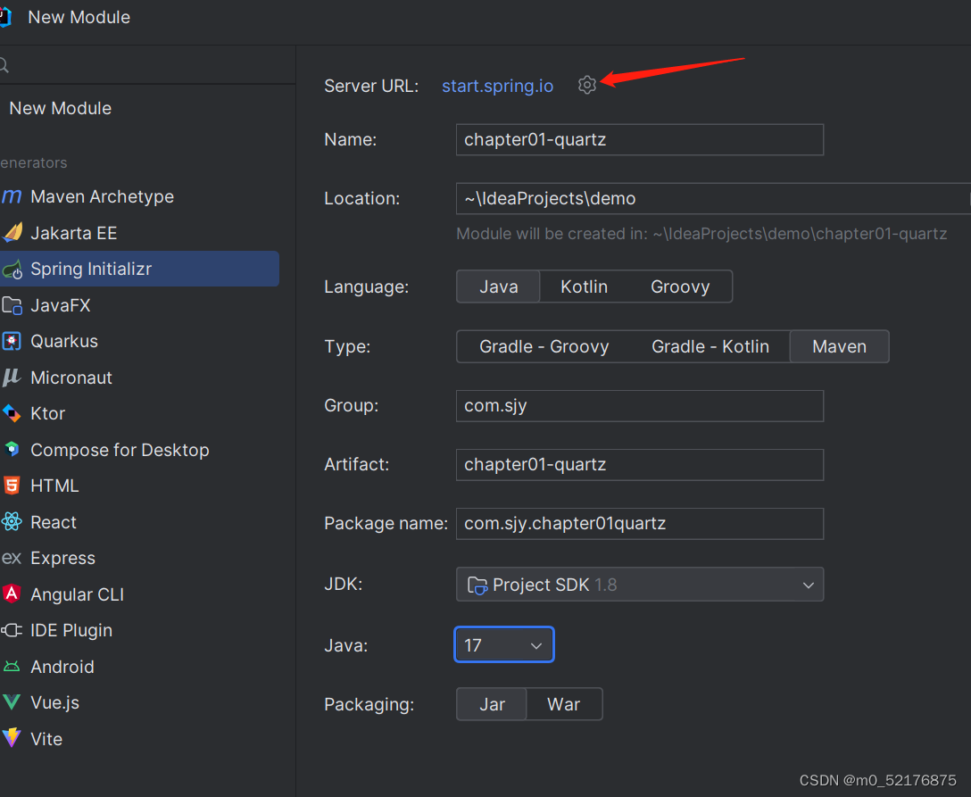The height and width of the screenshot is (797, 971).
Task: Click the search magnifier icon
Action: 4,64
